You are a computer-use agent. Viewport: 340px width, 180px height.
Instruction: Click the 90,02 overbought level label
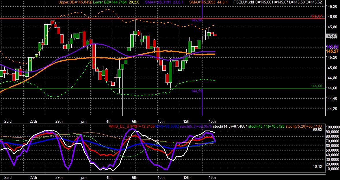pos(318,130)
